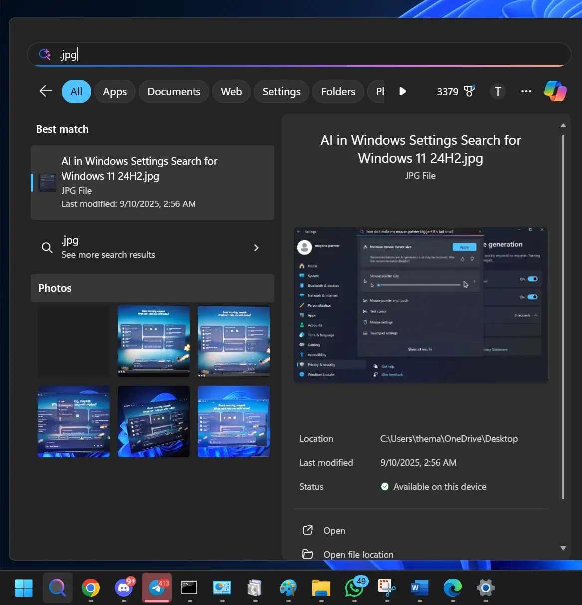Launch WhatsApp from the taskbar
Image resolution: width=582 pixels, height=605 pixels.
[354, 588]
